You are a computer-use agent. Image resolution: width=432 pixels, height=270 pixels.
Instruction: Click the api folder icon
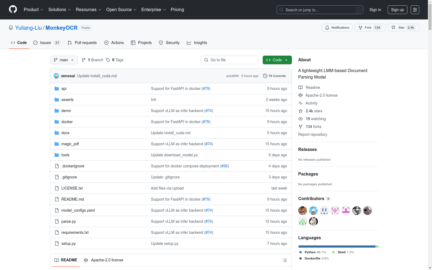(x=57, y=89)
